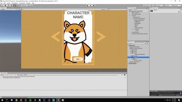Image resolution: width=182 pixels, height=102 pixels.
Task: Select the combined Transform tool
Action: click(x=17, y=6)
